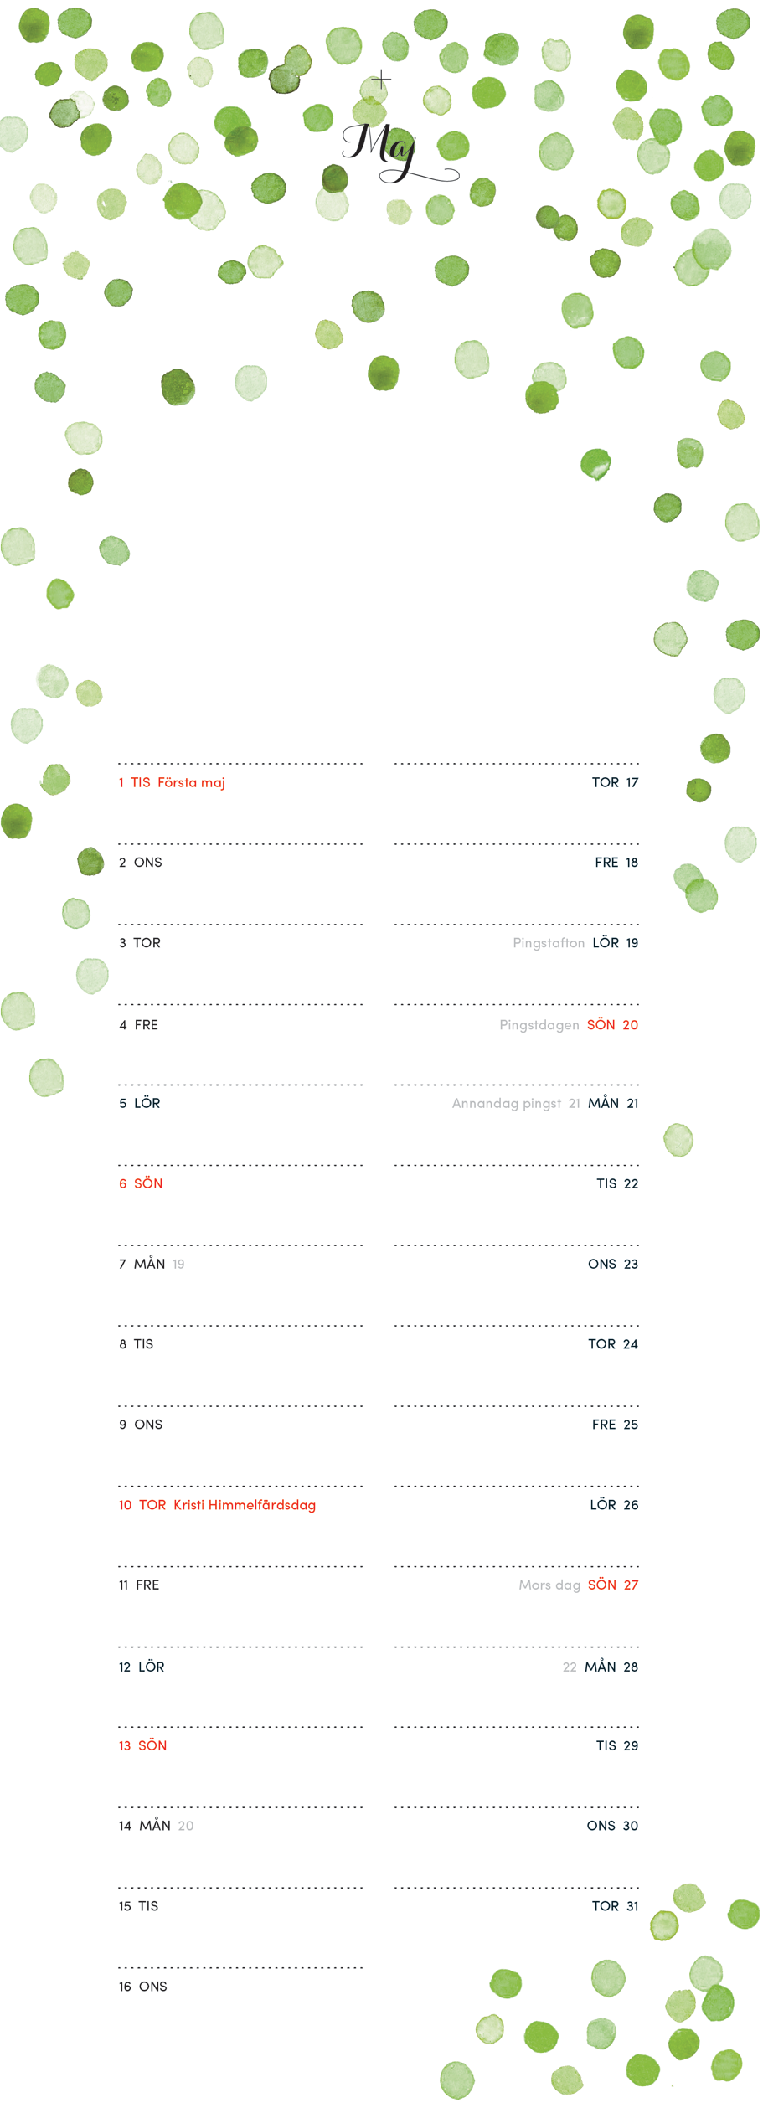Click the plus mark above Maj
The image size is (763, 2108).
pyautogui.click(x=381, y=80)
